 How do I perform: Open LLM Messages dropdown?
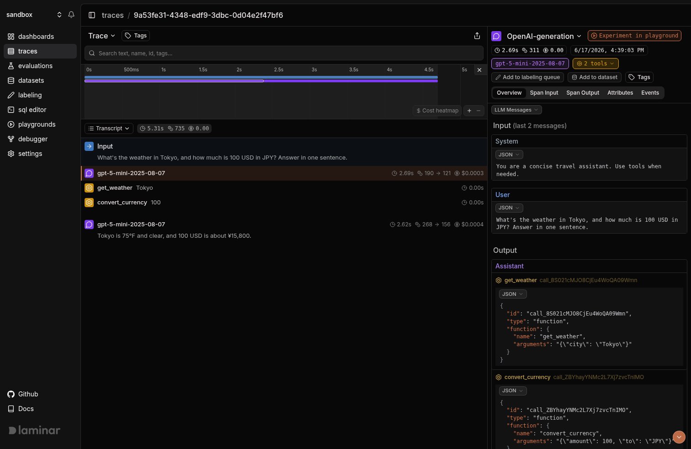tap(516, 110)
